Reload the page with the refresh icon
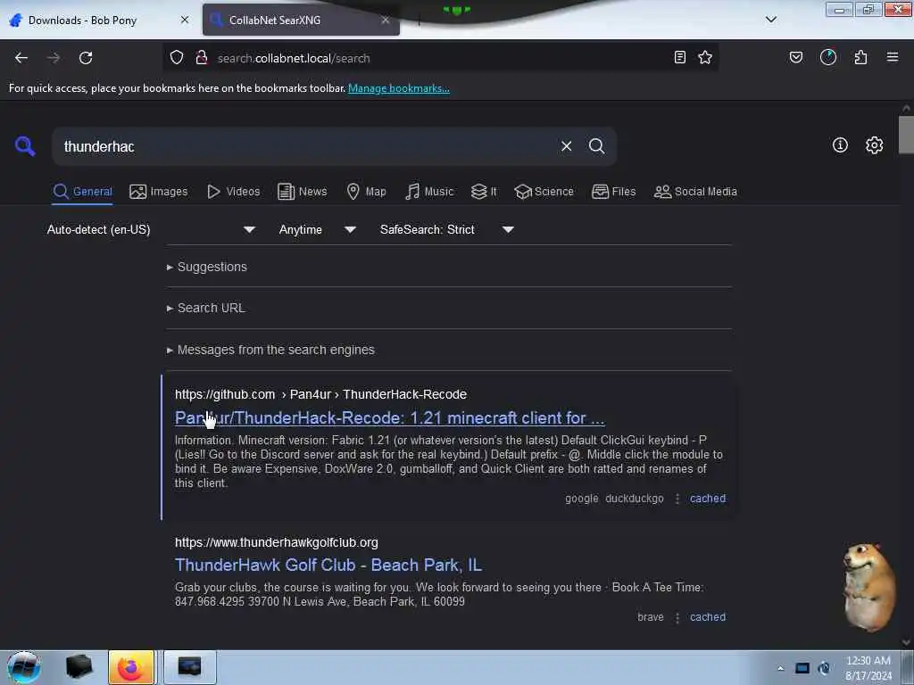914x685 pixels. pos(86,58)
